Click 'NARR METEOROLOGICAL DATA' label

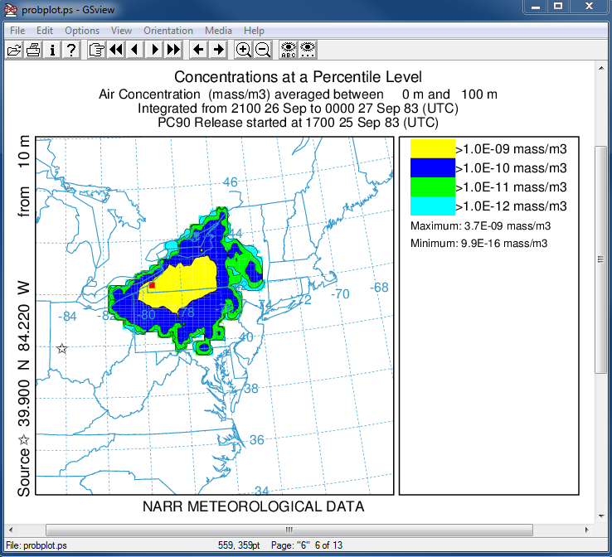click(x=253, y=506)
